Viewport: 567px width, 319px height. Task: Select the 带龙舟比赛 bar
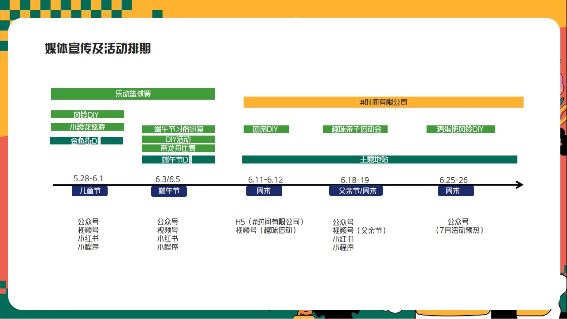pyautogui.click(x=178, y=148)
